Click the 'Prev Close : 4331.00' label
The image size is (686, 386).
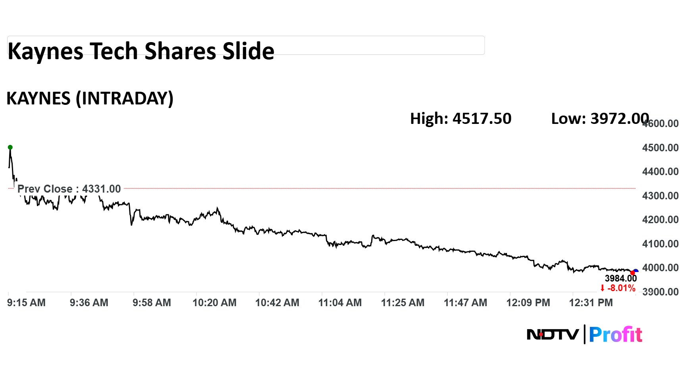(69, 189)
